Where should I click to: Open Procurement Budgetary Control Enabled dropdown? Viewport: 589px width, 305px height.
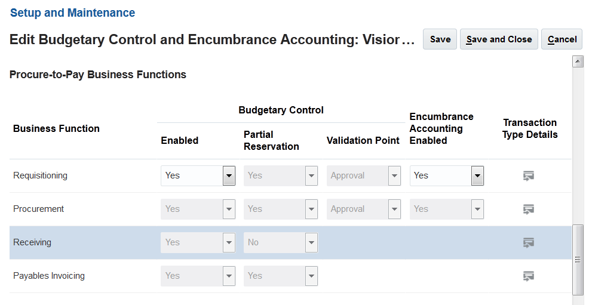[229, 209]
